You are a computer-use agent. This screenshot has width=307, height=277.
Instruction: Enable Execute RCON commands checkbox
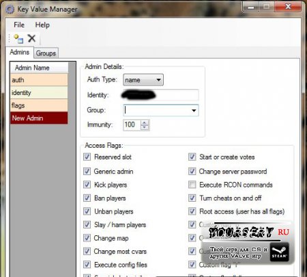click(x=192, y=185)
